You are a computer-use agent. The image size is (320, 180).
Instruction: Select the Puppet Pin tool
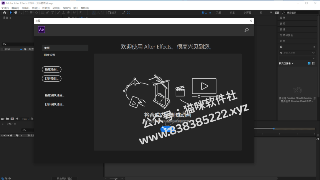(80, 13)
